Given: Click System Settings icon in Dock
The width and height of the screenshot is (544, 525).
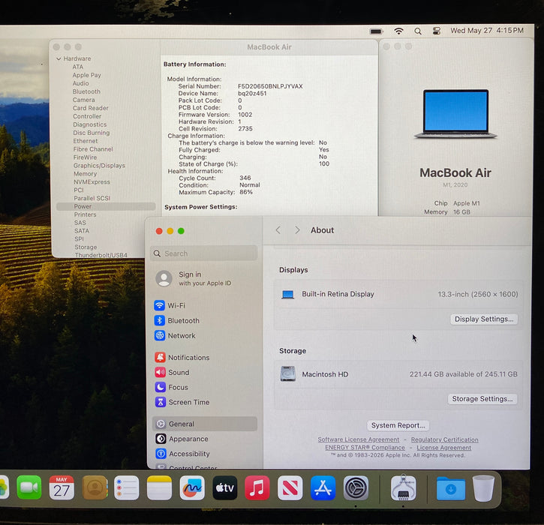Looking at the screenshot, I should [356, 487].
